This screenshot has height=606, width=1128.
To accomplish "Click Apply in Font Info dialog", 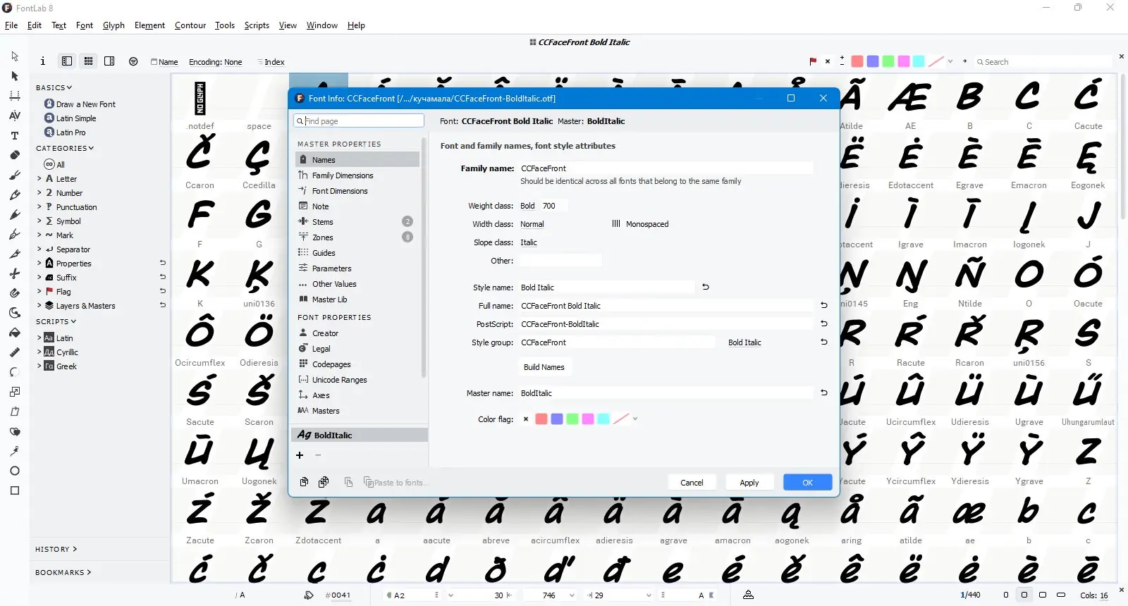I will [749, 483].
